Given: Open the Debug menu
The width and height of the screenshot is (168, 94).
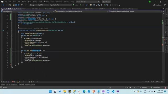Looking at the screenshot, I should [35, 2].
